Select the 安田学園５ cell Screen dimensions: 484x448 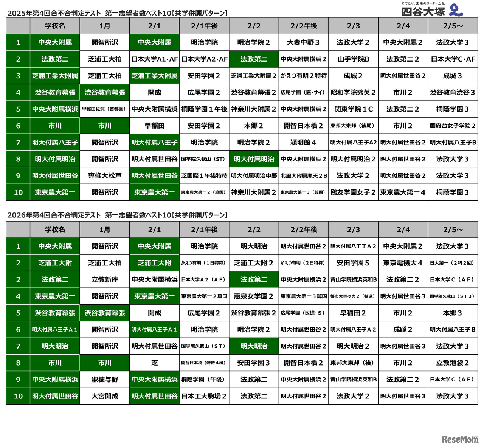coord(354,263)
